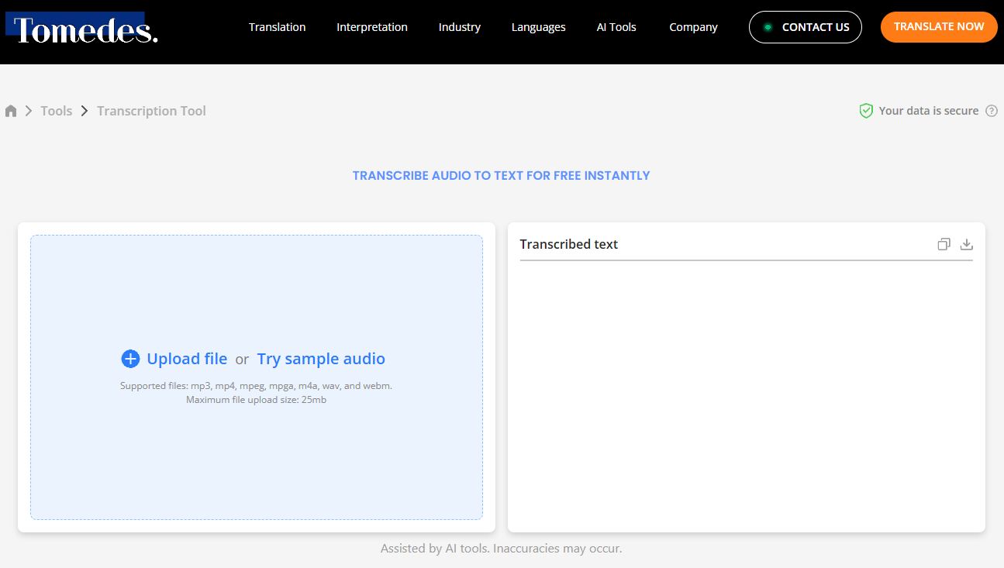Open Tools from the breadcrumb trail
The height and width of the screenshot is (568, 1004).
(x=56, y=110)
